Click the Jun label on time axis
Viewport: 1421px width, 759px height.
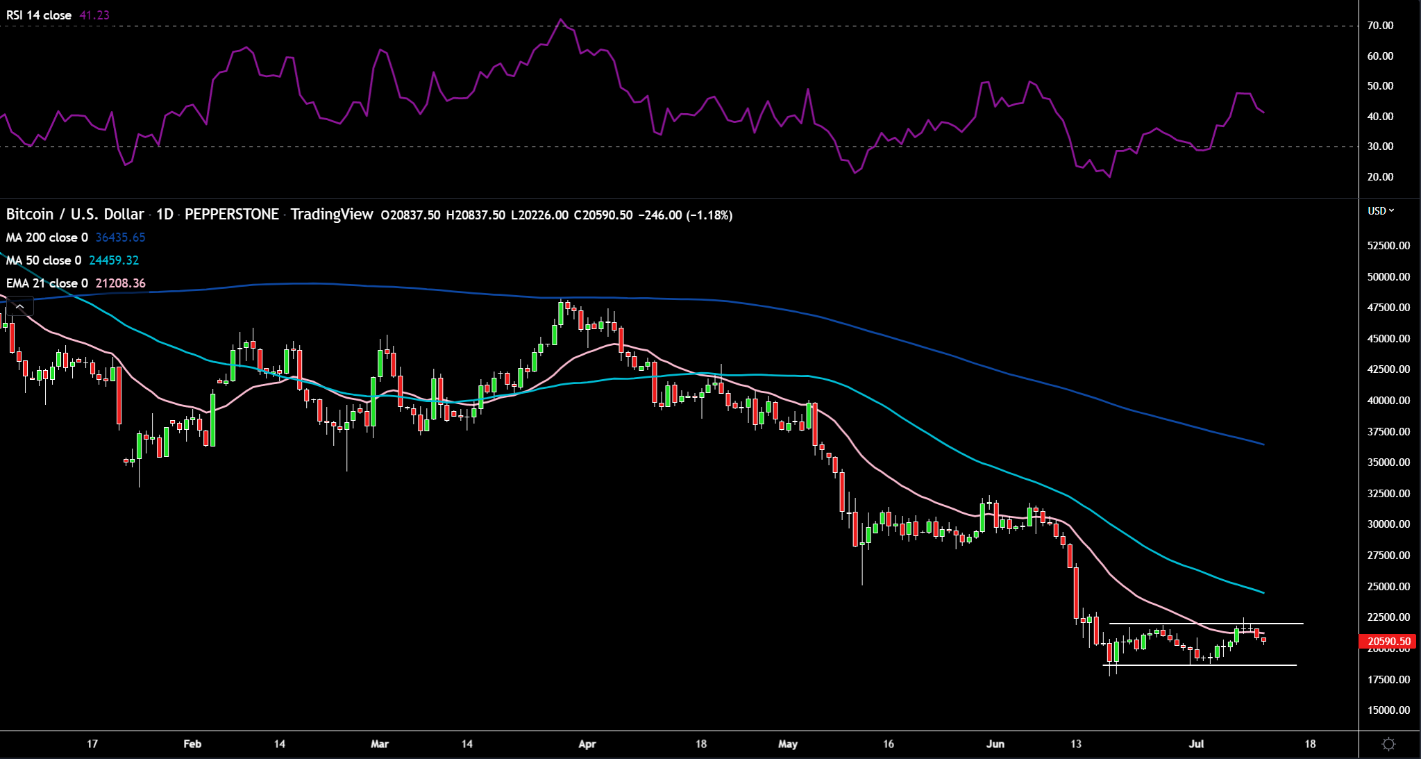995,744
